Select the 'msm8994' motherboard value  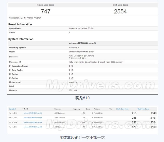(x=73, y=82)
